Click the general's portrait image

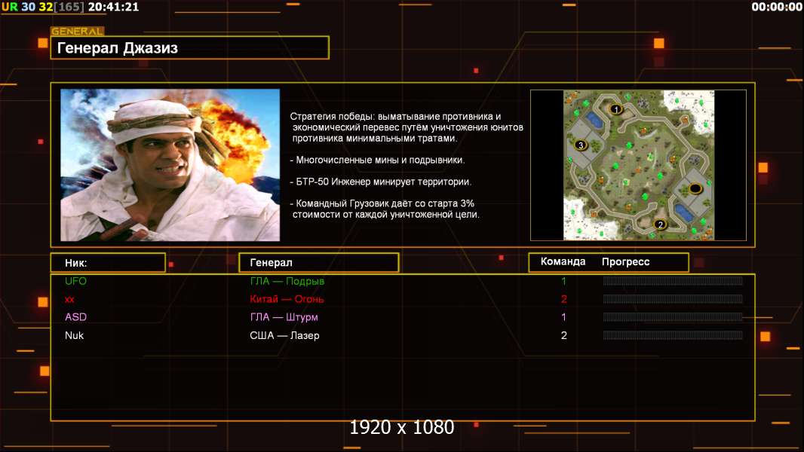point(170,165)
